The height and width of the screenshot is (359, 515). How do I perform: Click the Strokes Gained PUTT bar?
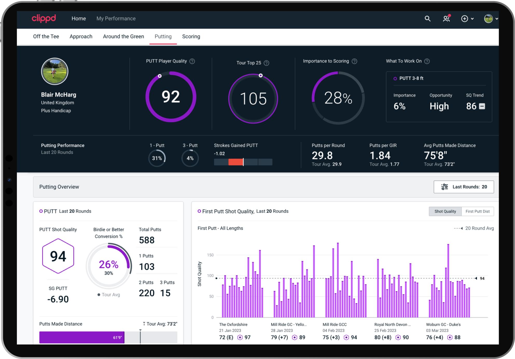point(243,162)
